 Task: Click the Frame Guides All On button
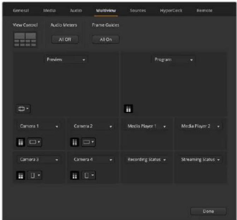click(106, 40)
